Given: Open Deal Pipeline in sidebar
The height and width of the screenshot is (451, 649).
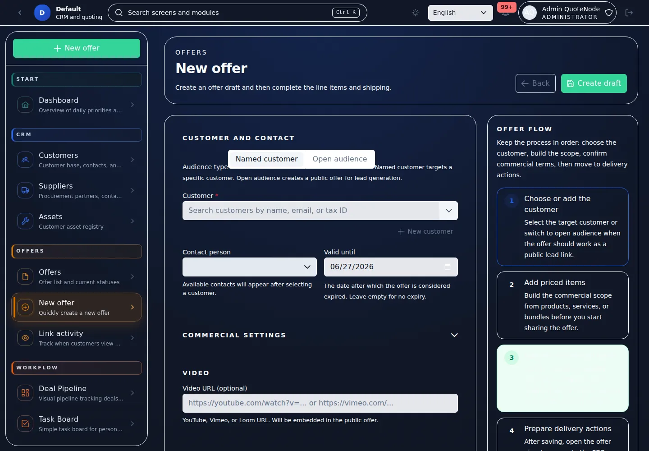Looking at the screenshot, I should click(77, 393).
